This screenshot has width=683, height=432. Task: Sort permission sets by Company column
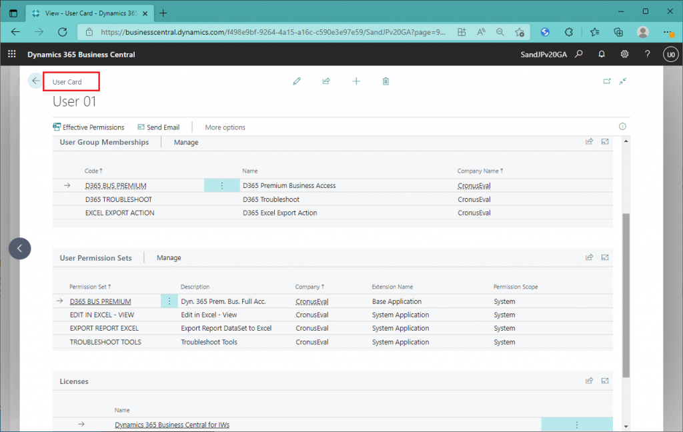[309, 287]
